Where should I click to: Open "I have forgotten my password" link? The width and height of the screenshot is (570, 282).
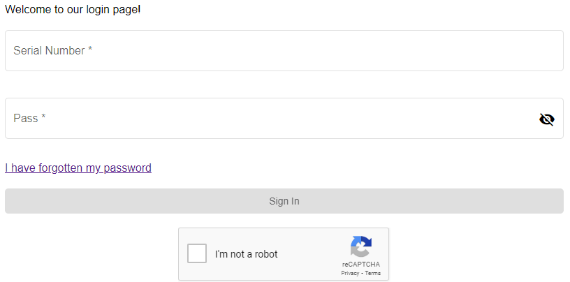78,168
